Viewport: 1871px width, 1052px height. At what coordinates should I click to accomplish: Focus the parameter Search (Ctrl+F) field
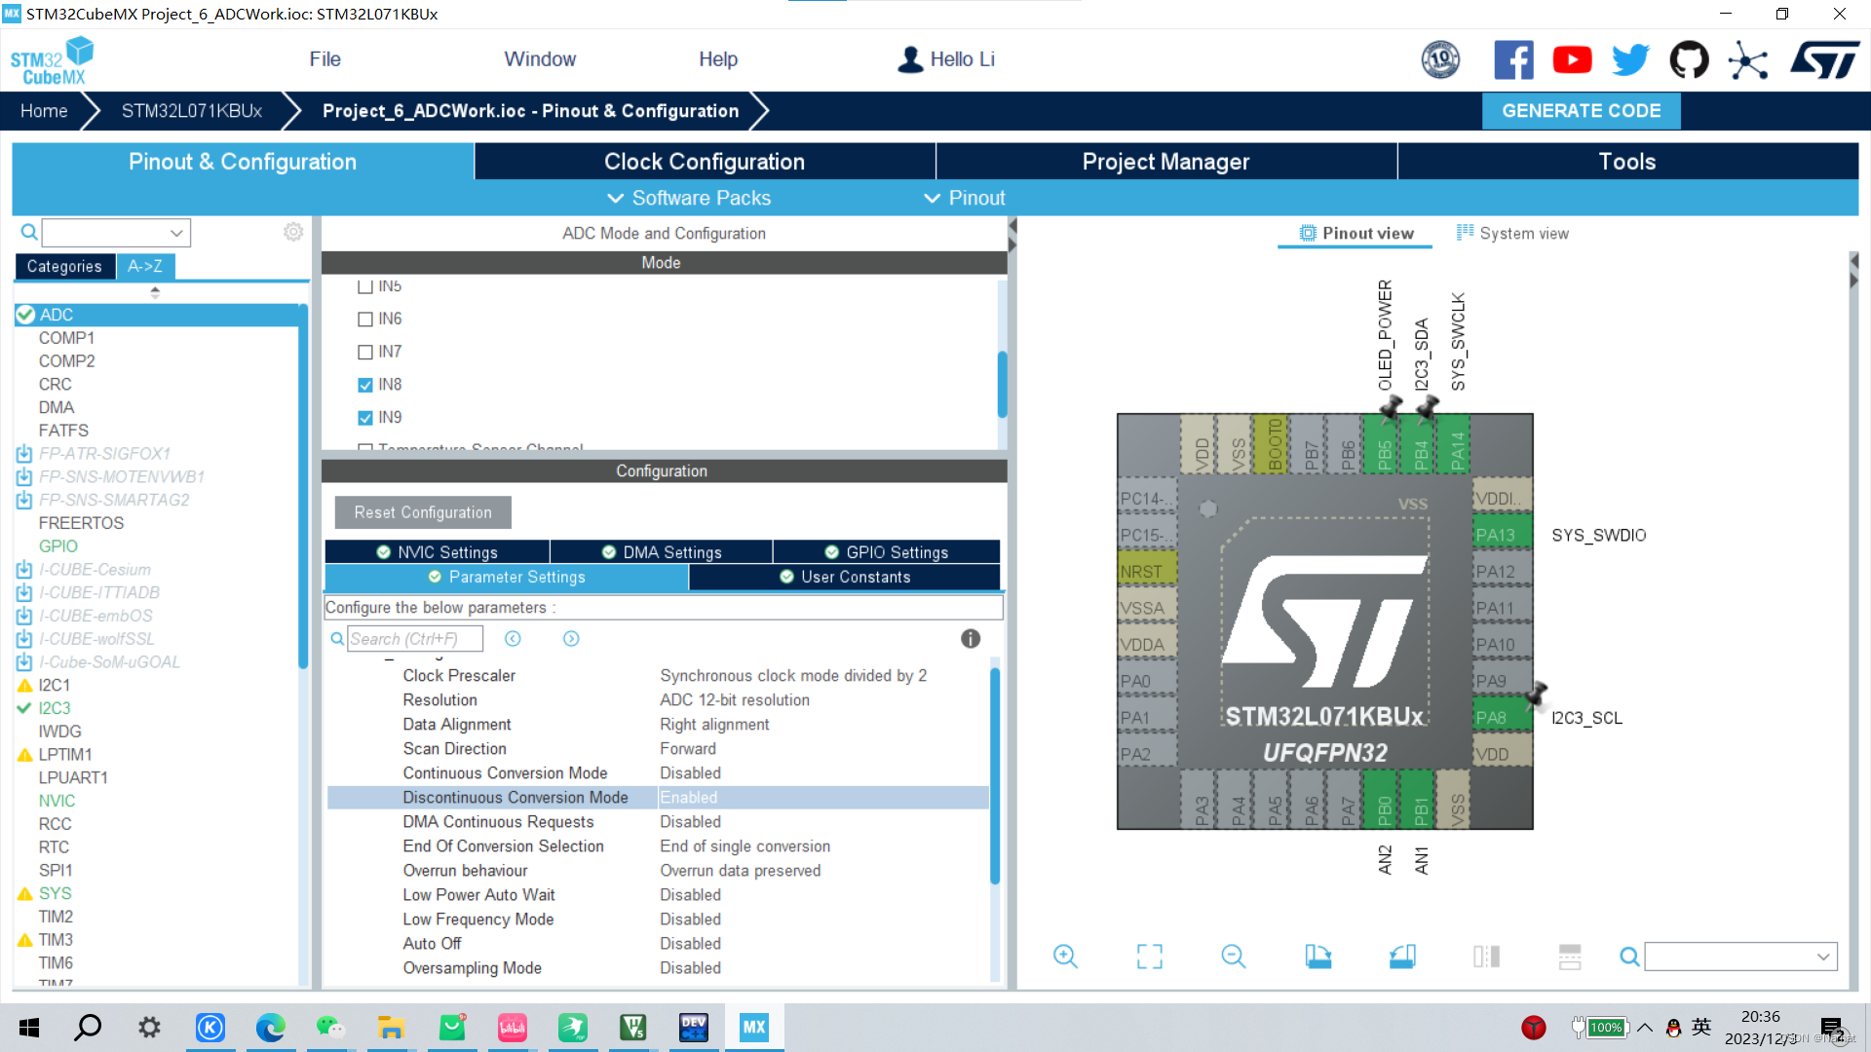415,639
